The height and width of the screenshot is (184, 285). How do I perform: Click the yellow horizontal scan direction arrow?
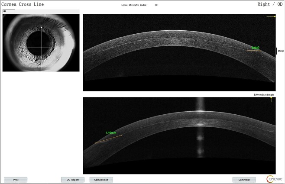271,16
